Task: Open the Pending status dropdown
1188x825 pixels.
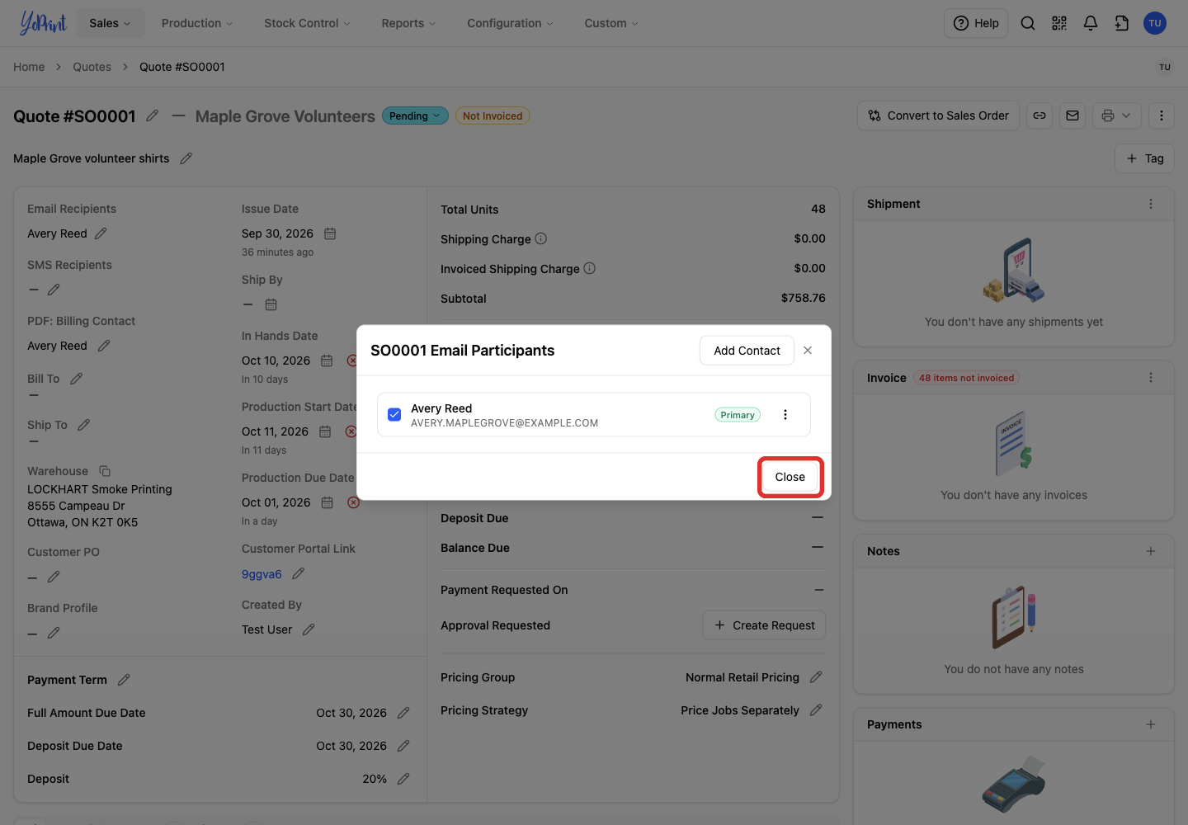Action: click(415, 116)
